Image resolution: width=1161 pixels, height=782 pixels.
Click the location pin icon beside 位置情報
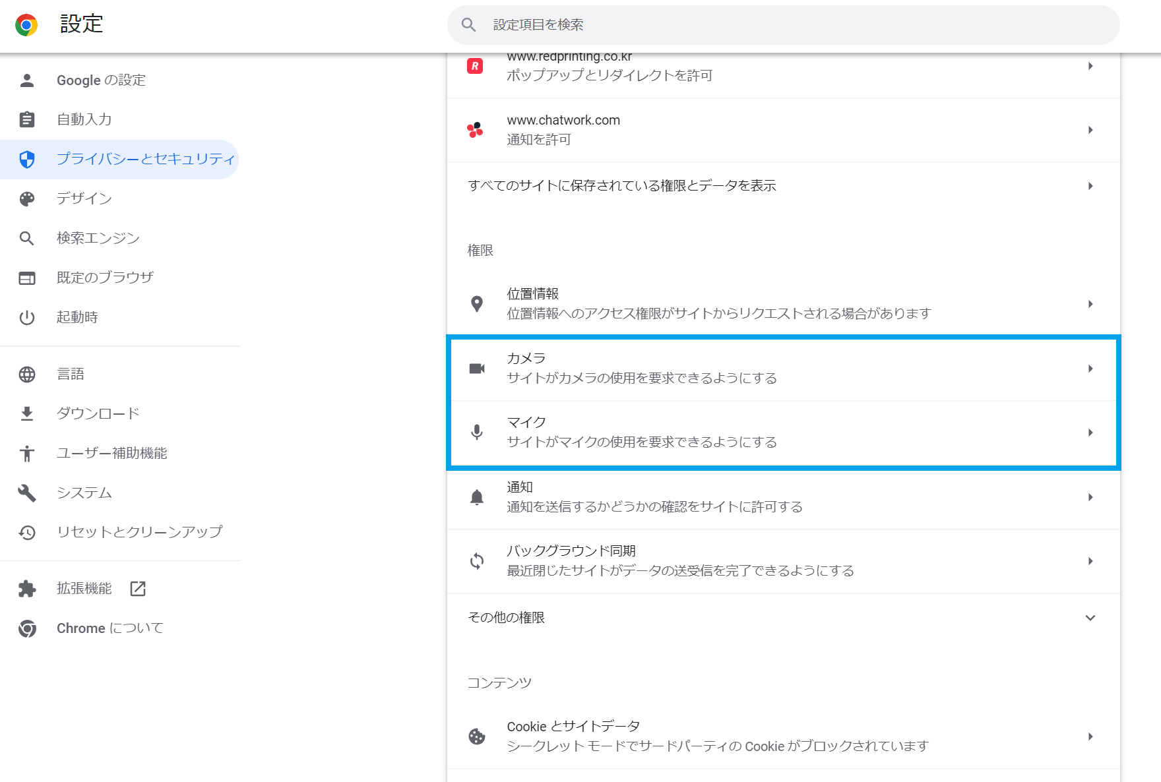pos(477,303)
